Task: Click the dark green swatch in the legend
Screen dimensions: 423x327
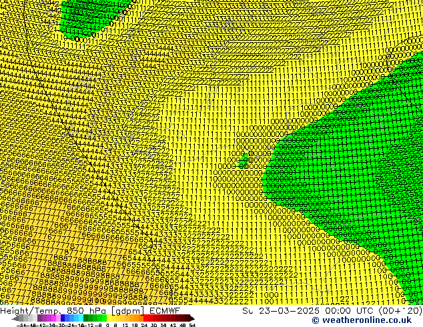Action: tap(86, 318)
